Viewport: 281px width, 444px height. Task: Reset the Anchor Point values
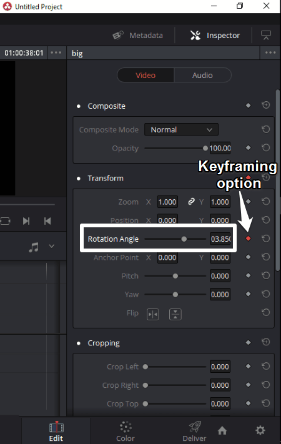click(x=266, y=257)
